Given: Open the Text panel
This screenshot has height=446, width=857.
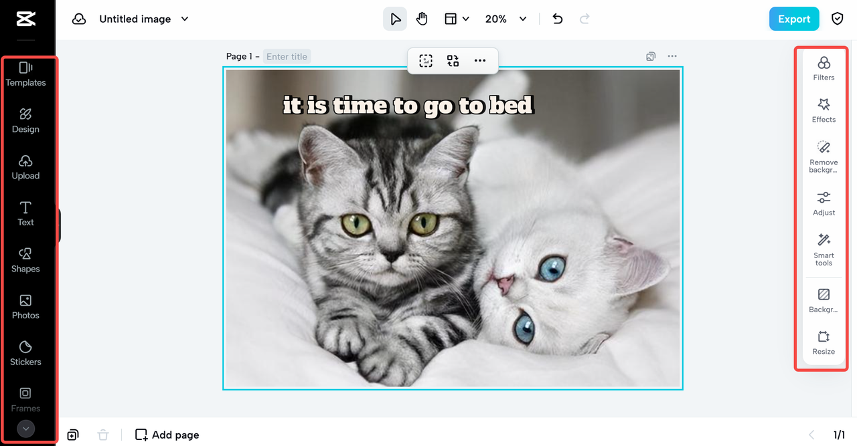Looking at the screenshot, I should click(x=25, y=213).
